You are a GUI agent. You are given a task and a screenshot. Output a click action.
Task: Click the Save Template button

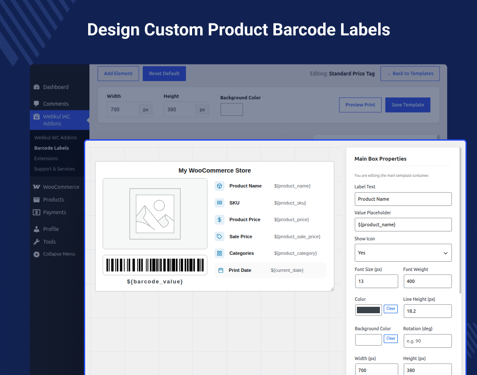coord(408,105)
